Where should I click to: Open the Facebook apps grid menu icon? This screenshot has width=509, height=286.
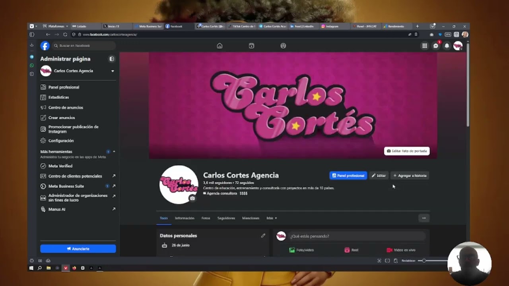pos(425,46)
